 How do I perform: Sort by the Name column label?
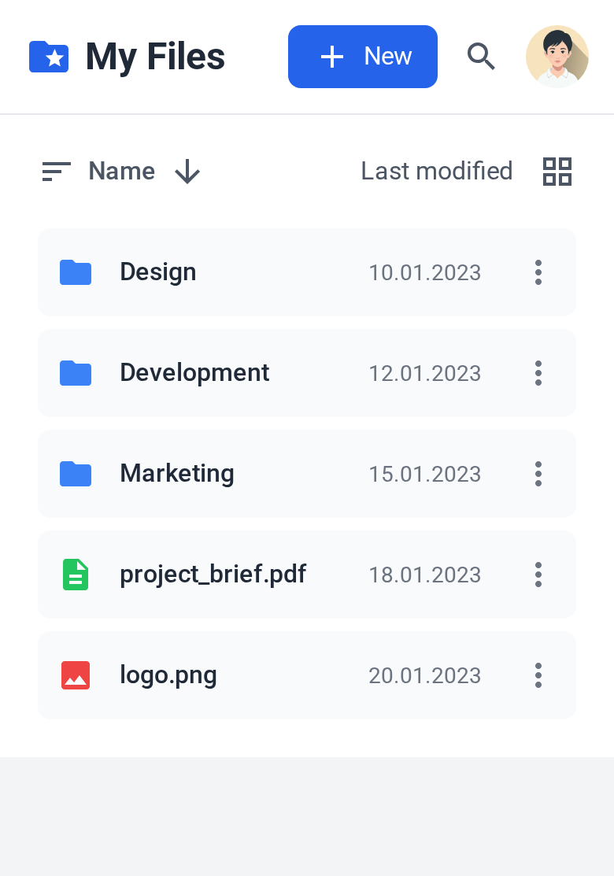coord(122,171)
